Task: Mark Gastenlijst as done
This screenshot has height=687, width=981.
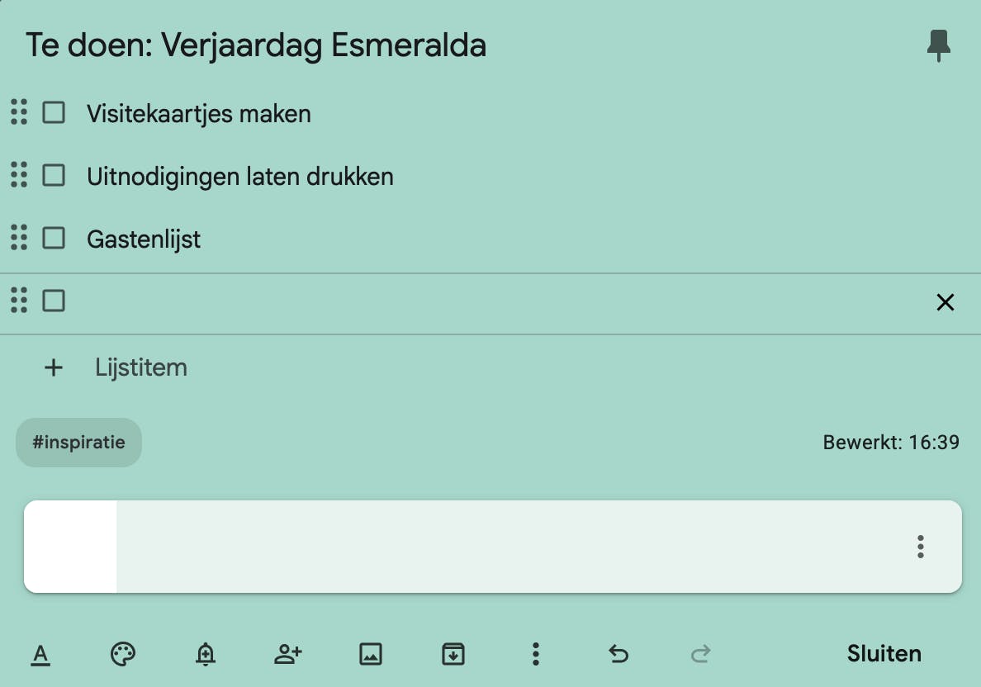Action: [54, 239]
